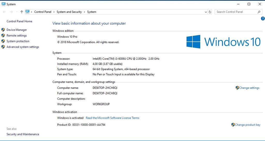Viewport: 265px width, 141px height.
Task: Click processor value Intel Core i3-6006U
Action: point(126,59)
